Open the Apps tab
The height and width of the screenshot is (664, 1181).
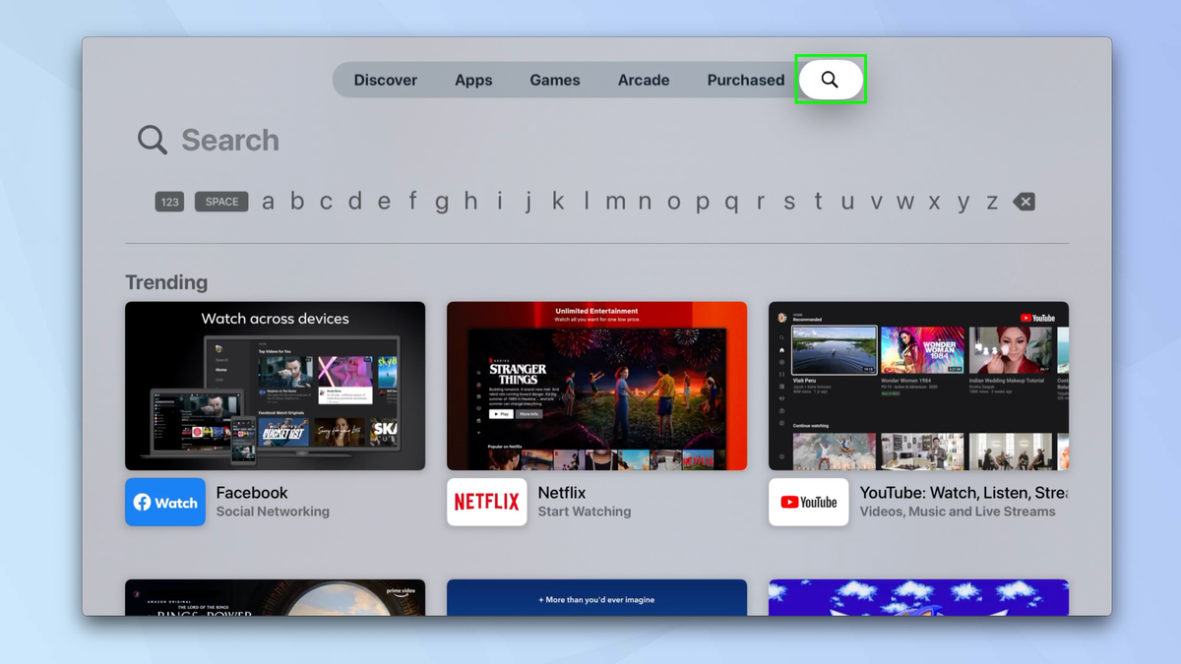473,80
